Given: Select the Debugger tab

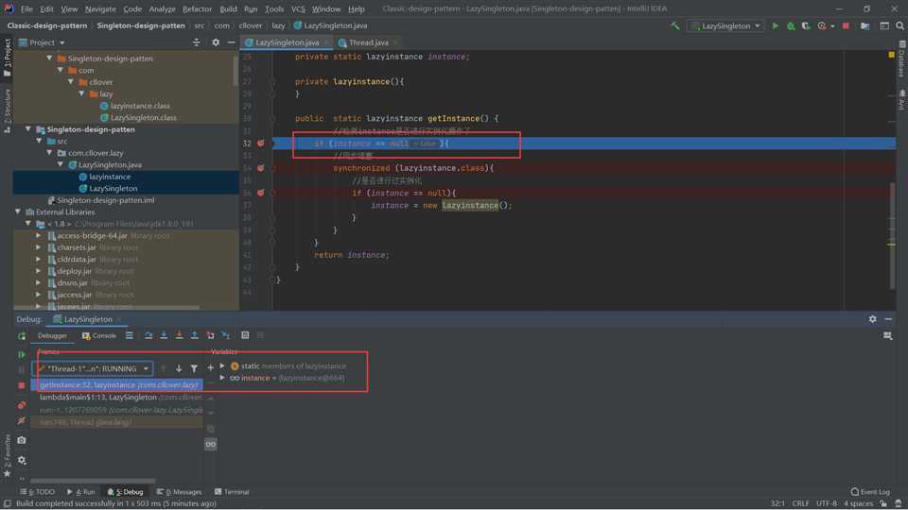Looking at the screenshot, I should pyautogui.click(x=52, y=335).
